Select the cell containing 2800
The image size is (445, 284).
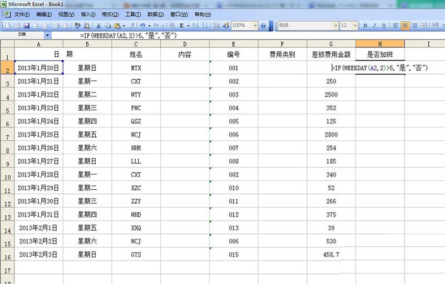(x=331, y=135)
